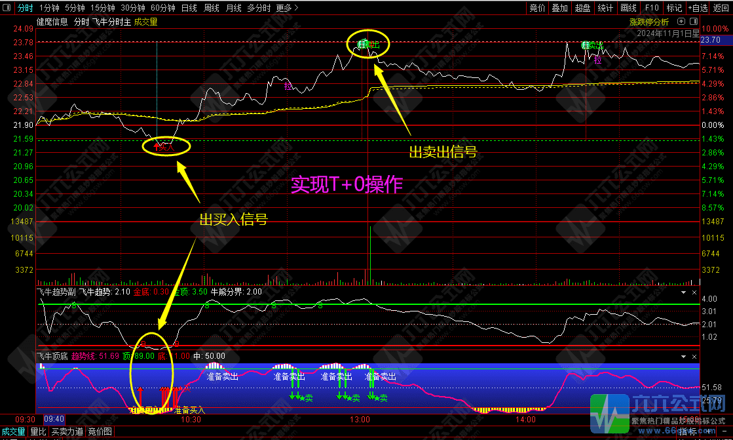The image size is (733, 440).
Task: Toggle the 叠加 overlay mode
Action: coord(560,8)
